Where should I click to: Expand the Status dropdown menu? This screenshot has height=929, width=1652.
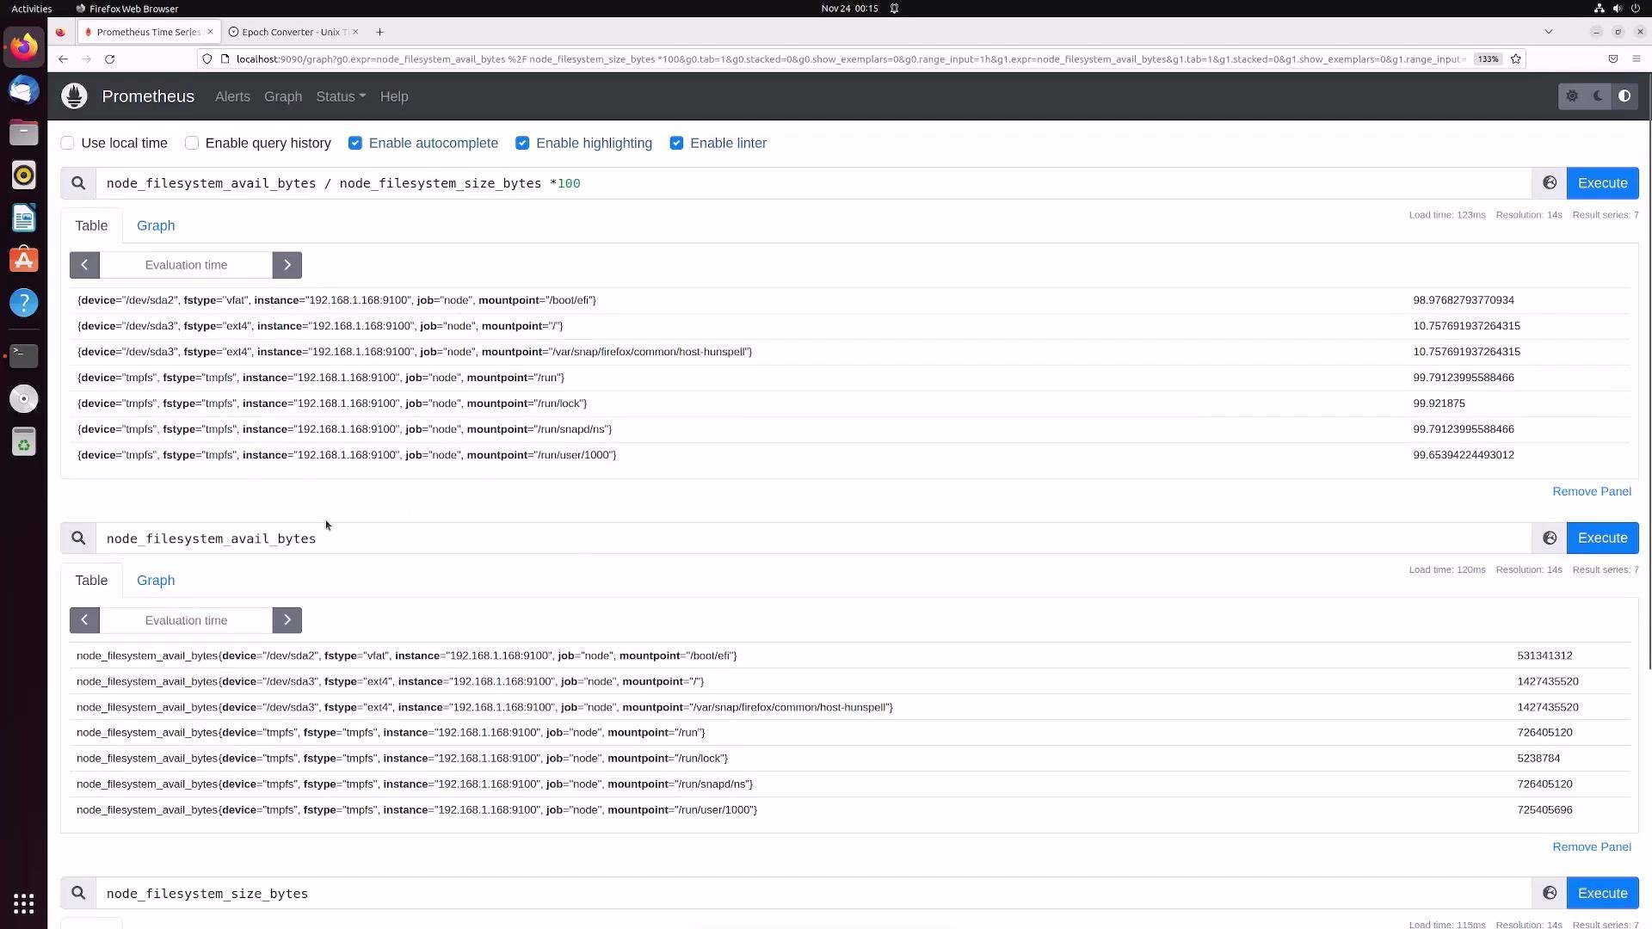pyautogui.click(x=341, y=96)
